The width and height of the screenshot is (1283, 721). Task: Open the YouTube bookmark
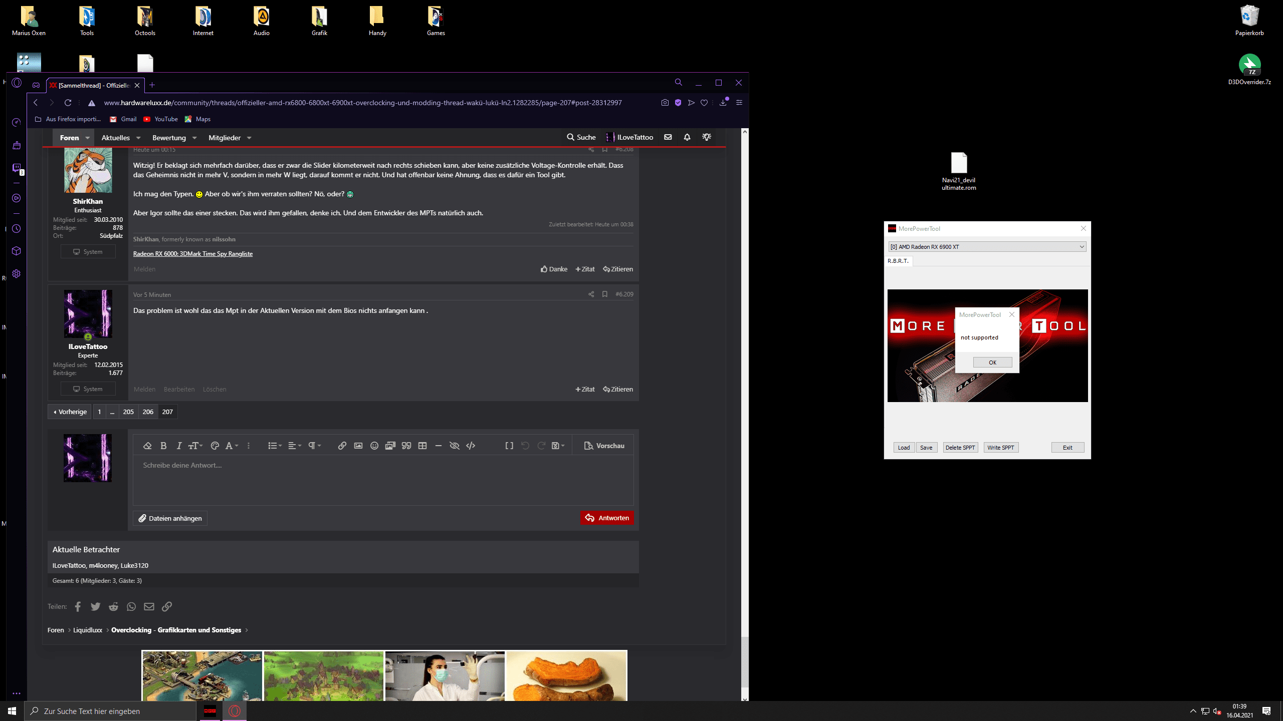pos(160,119)
